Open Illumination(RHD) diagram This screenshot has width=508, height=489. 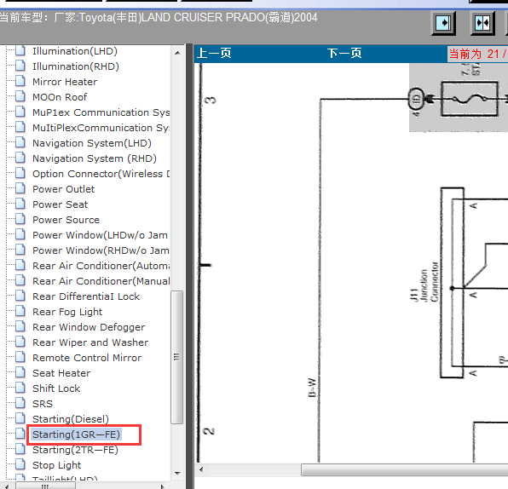76,66
